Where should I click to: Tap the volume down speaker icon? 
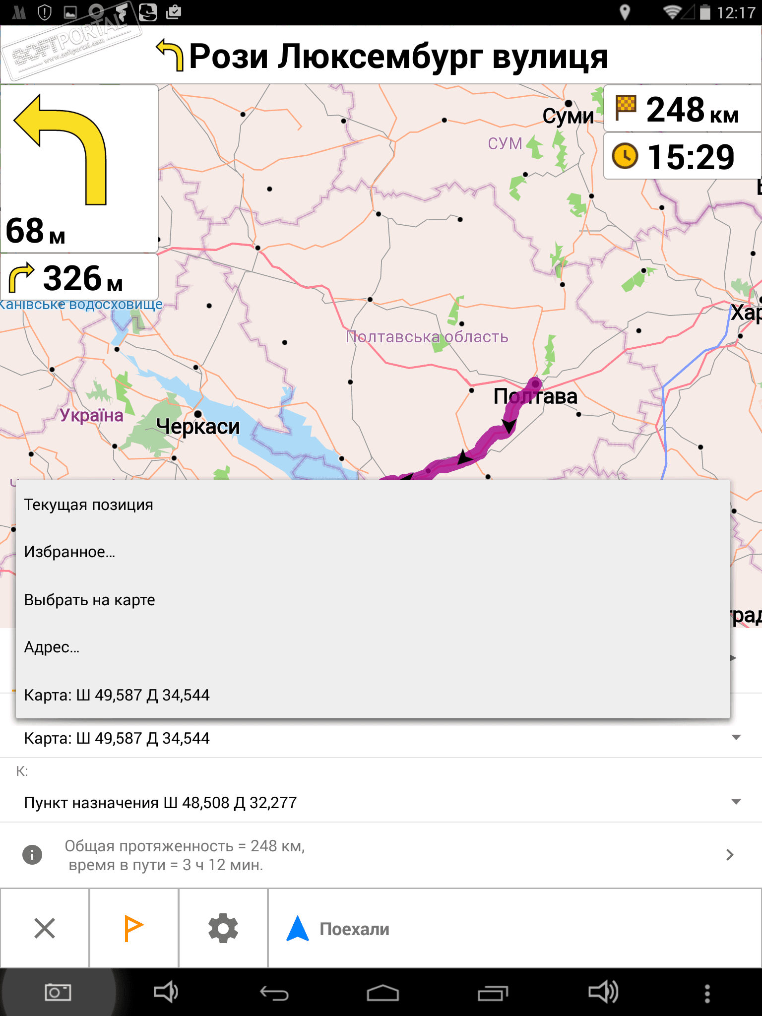(166, 992)
